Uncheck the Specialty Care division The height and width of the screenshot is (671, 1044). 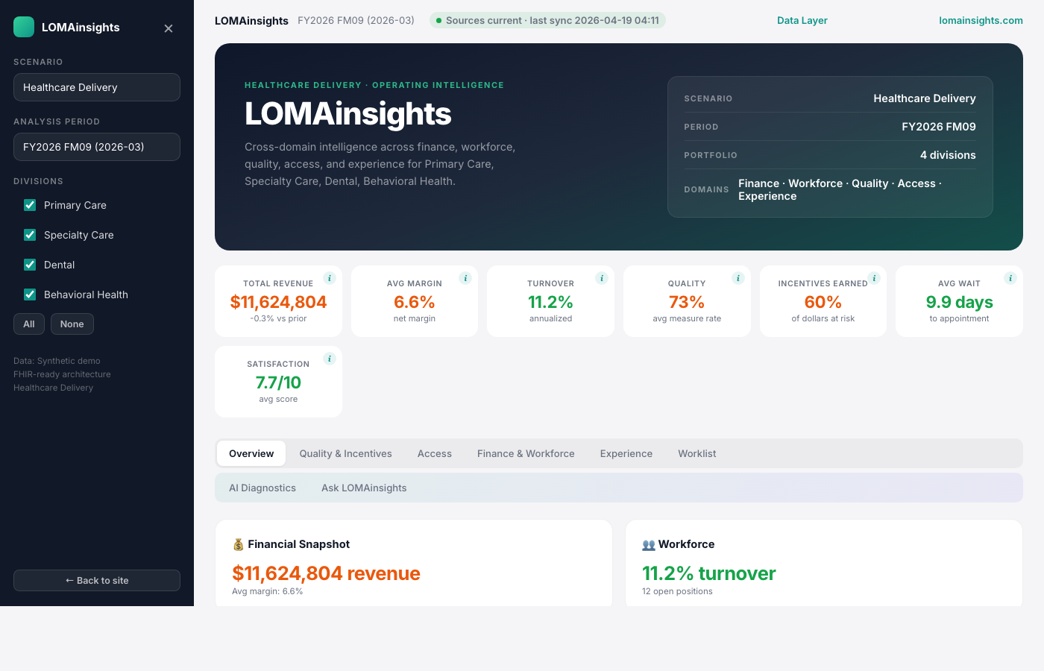(x=30, y=235)
